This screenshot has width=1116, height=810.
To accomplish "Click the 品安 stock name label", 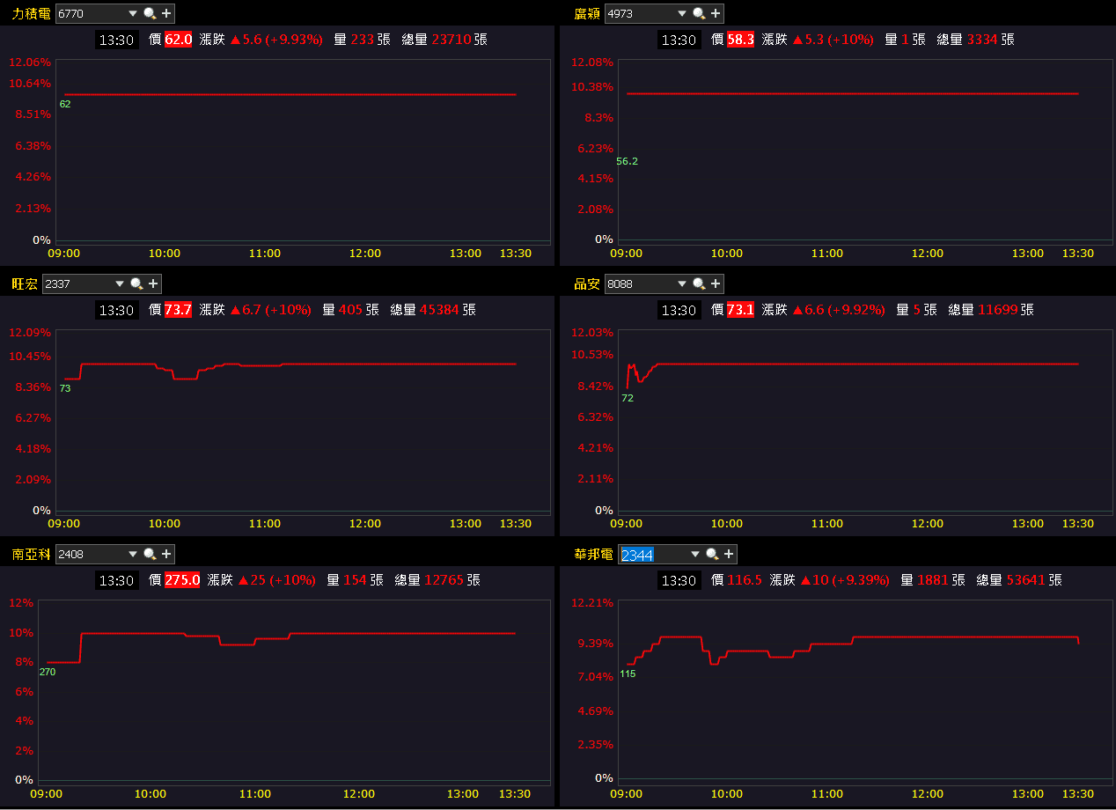I will click(587, 283).
